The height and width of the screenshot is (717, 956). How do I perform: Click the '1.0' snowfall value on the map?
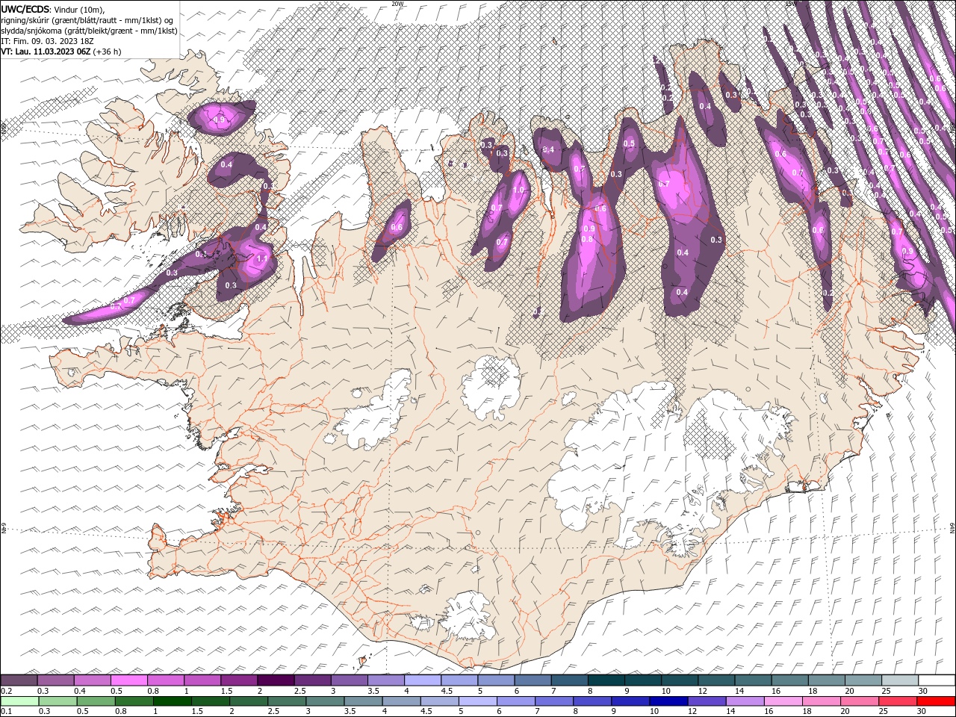518,190
